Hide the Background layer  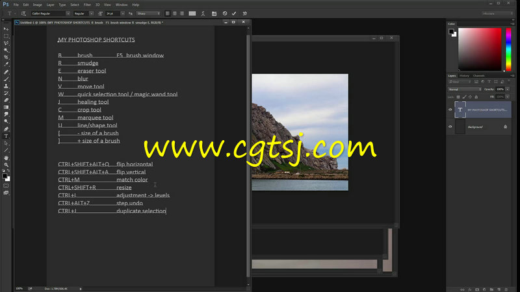pos(450,127)
